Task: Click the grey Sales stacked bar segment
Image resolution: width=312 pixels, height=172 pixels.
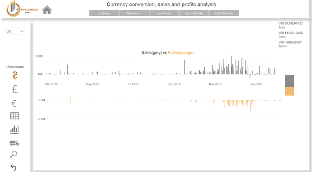Action: 289,81
